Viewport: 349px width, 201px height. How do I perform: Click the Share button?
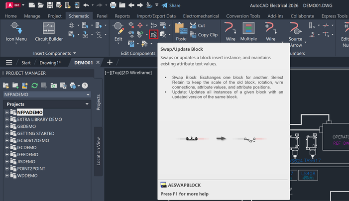point(171,5)
